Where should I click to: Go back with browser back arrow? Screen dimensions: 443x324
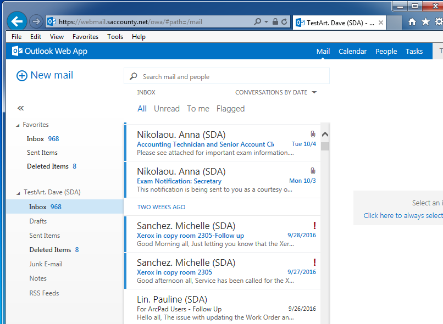click(17, 21)
